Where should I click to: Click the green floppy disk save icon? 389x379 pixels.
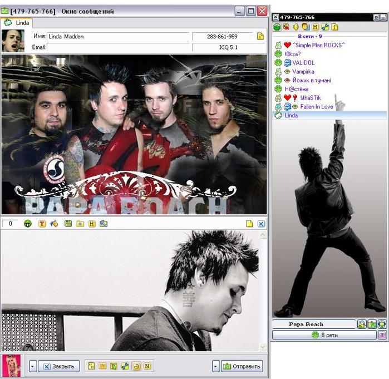click(x=68, y=224)
